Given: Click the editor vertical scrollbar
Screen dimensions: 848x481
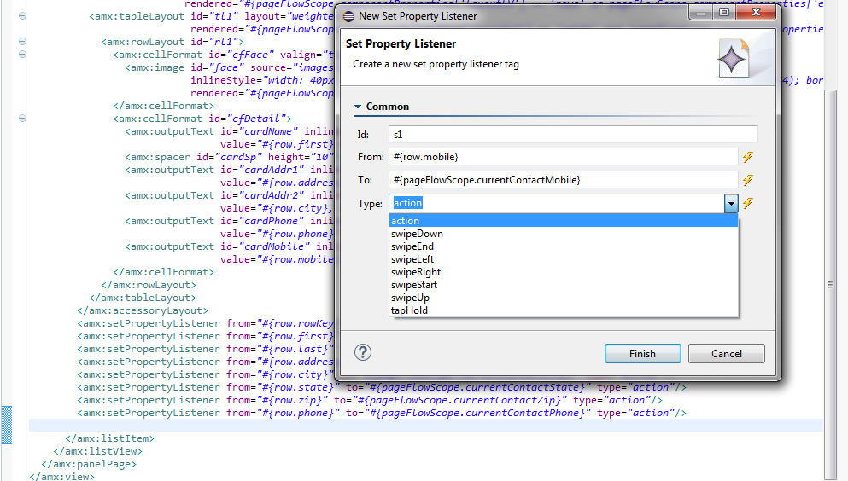Looking at the screenshot, I should (830, 285).
